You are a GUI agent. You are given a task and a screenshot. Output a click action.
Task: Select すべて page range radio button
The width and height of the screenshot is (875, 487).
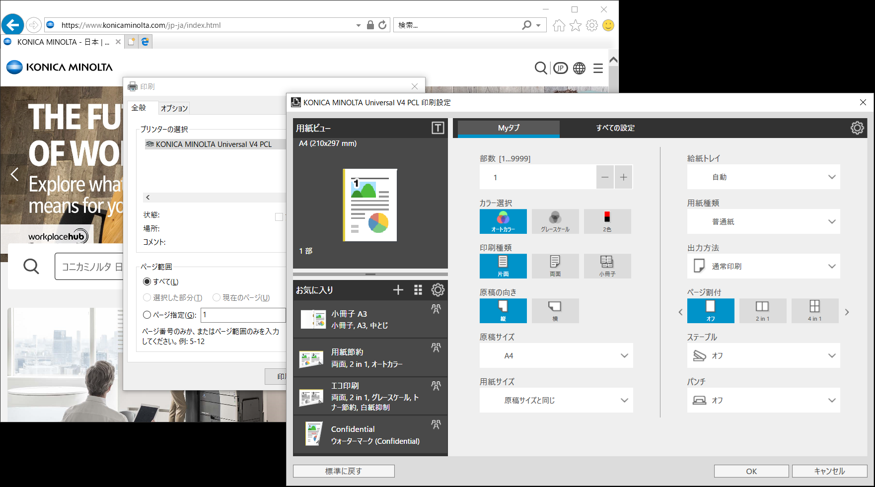click(x=147, y=281)
